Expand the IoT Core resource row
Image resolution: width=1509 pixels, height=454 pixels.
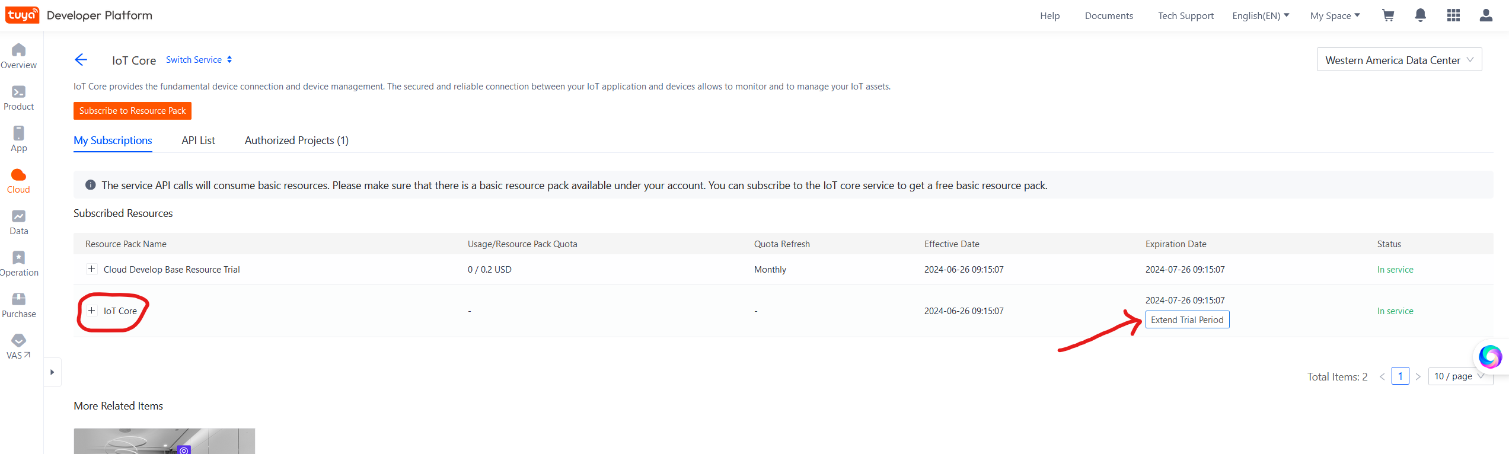click(92, 311)
